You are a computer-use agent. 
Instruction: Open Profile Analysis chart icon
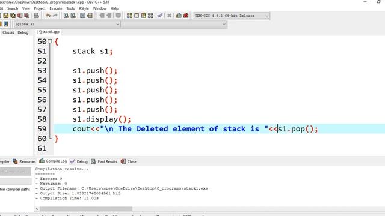(179, 16)
